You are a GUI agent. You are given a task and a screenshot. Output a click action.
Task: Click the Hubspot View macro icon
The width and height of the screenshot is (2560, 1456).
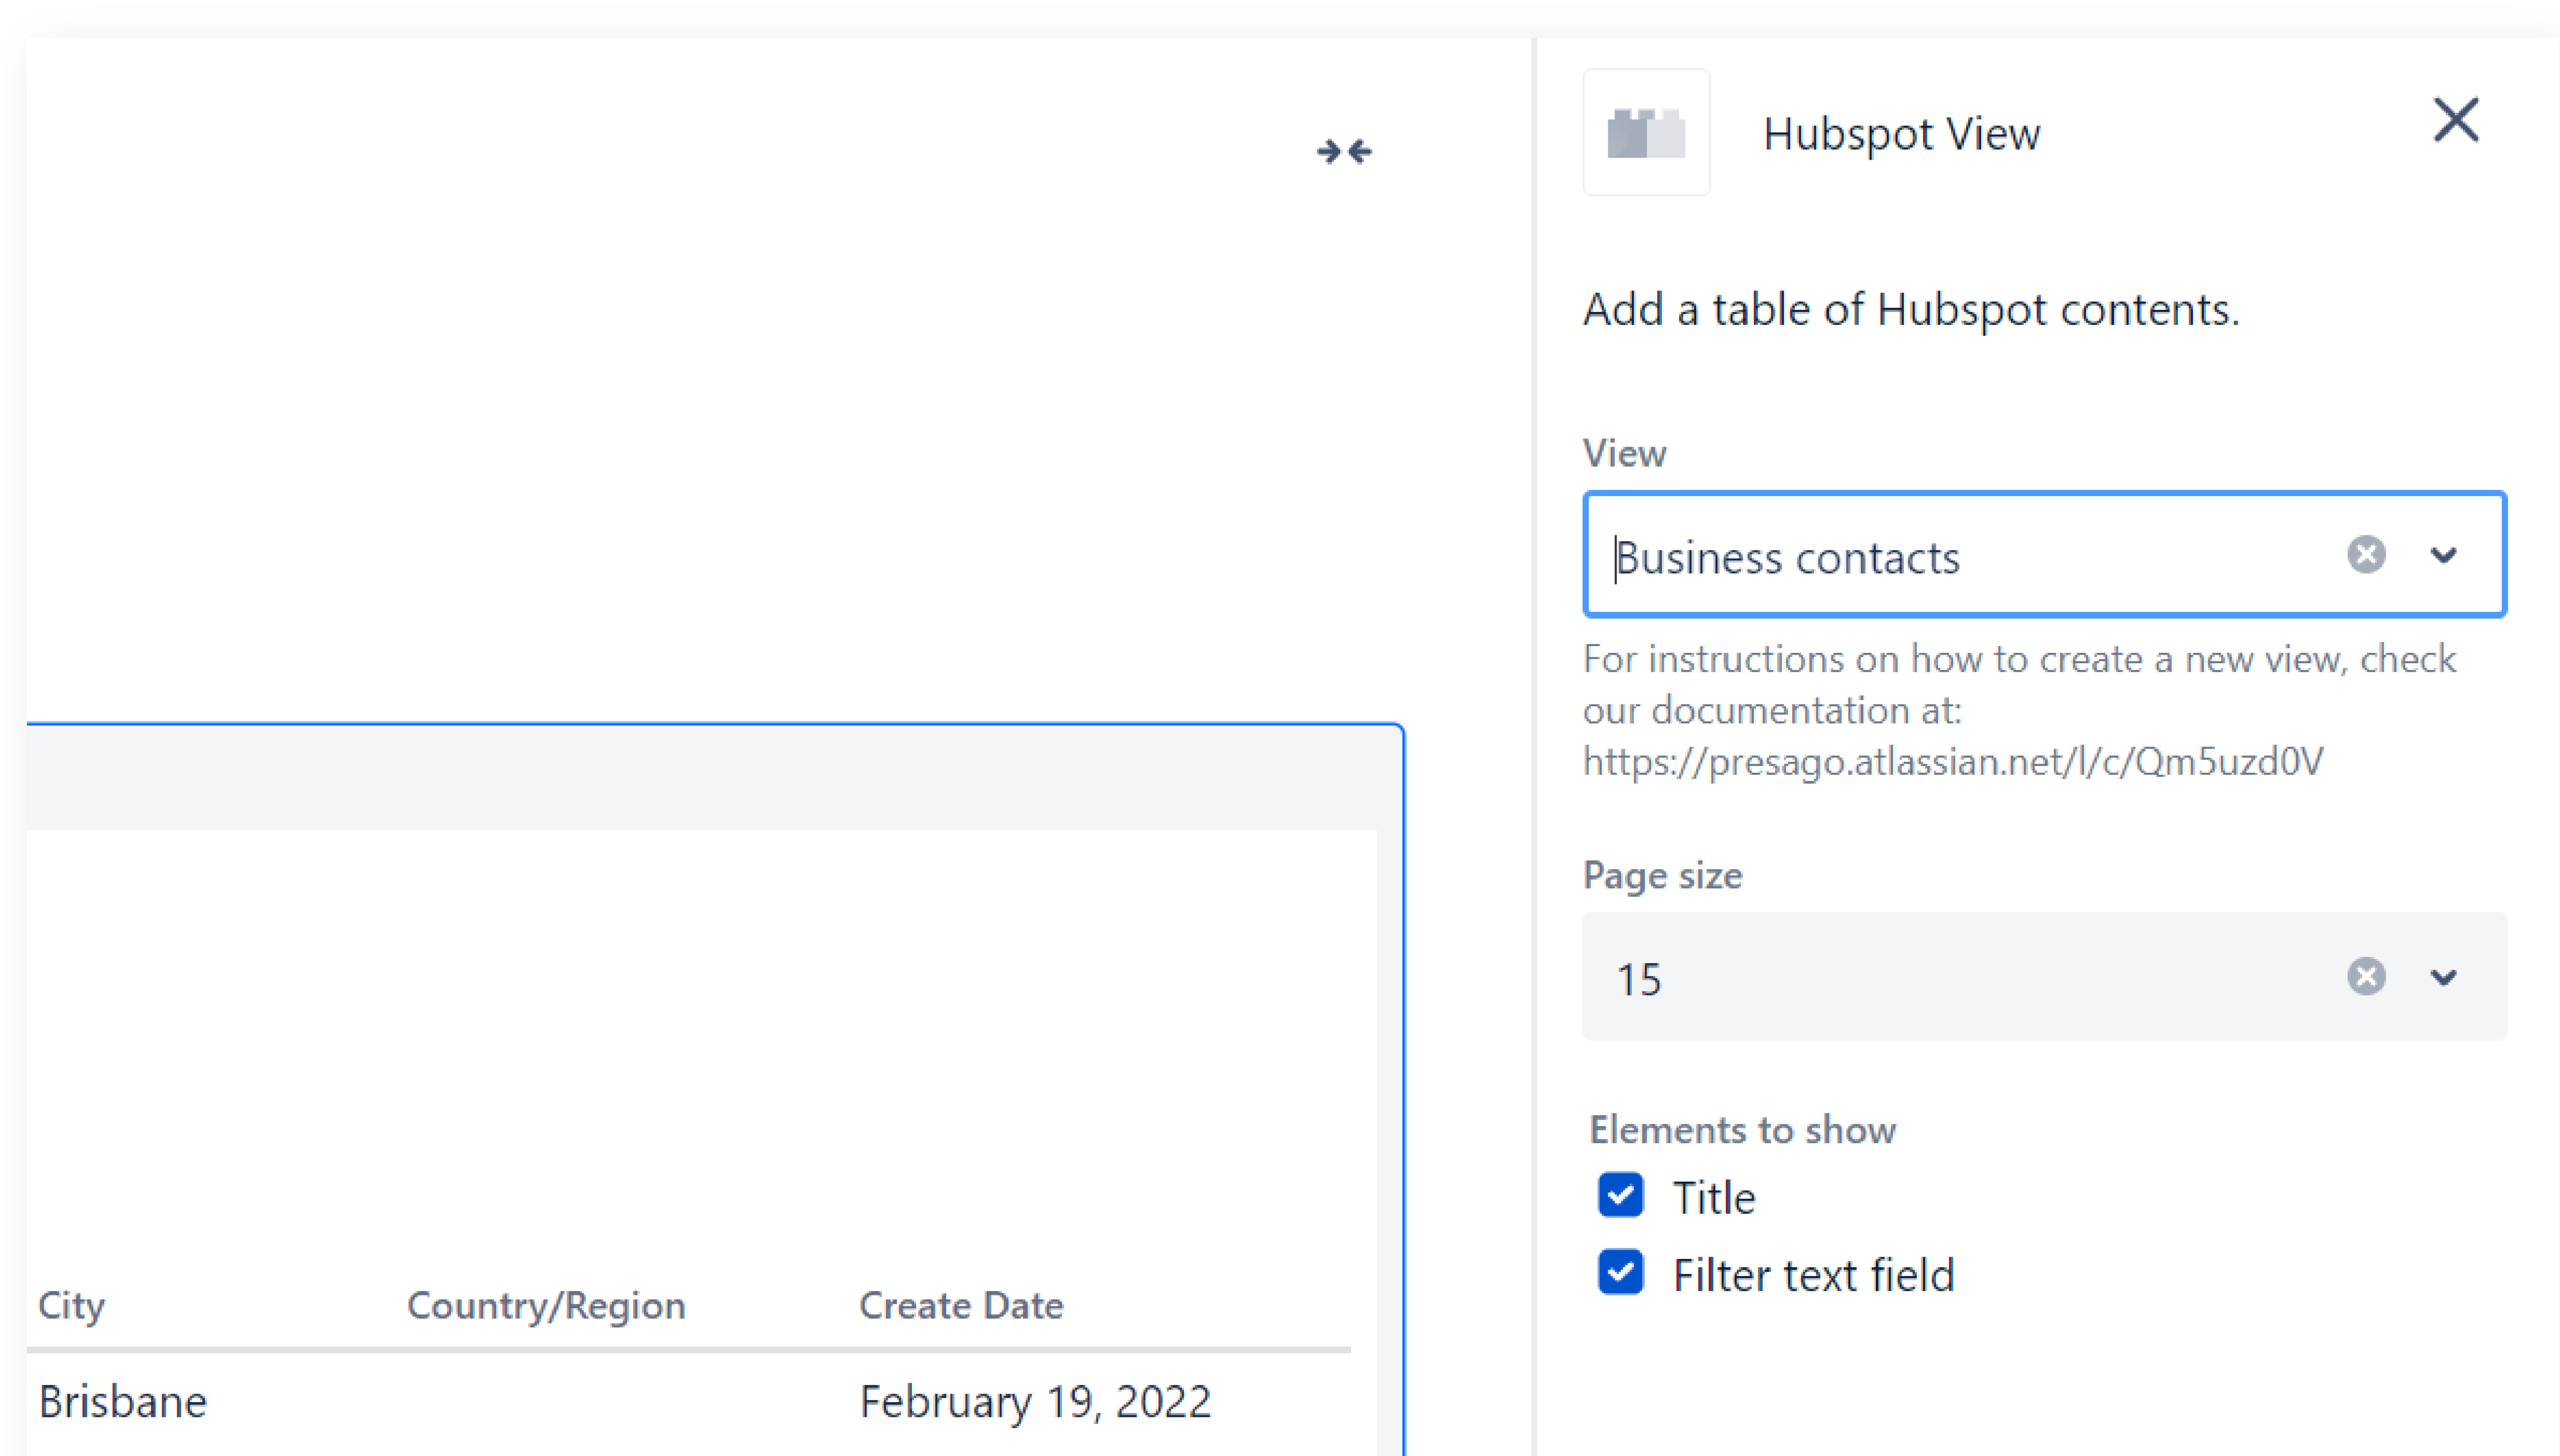(x=1646, y=133)
